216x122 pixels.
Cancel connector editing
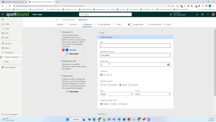(x=167, y=24)
